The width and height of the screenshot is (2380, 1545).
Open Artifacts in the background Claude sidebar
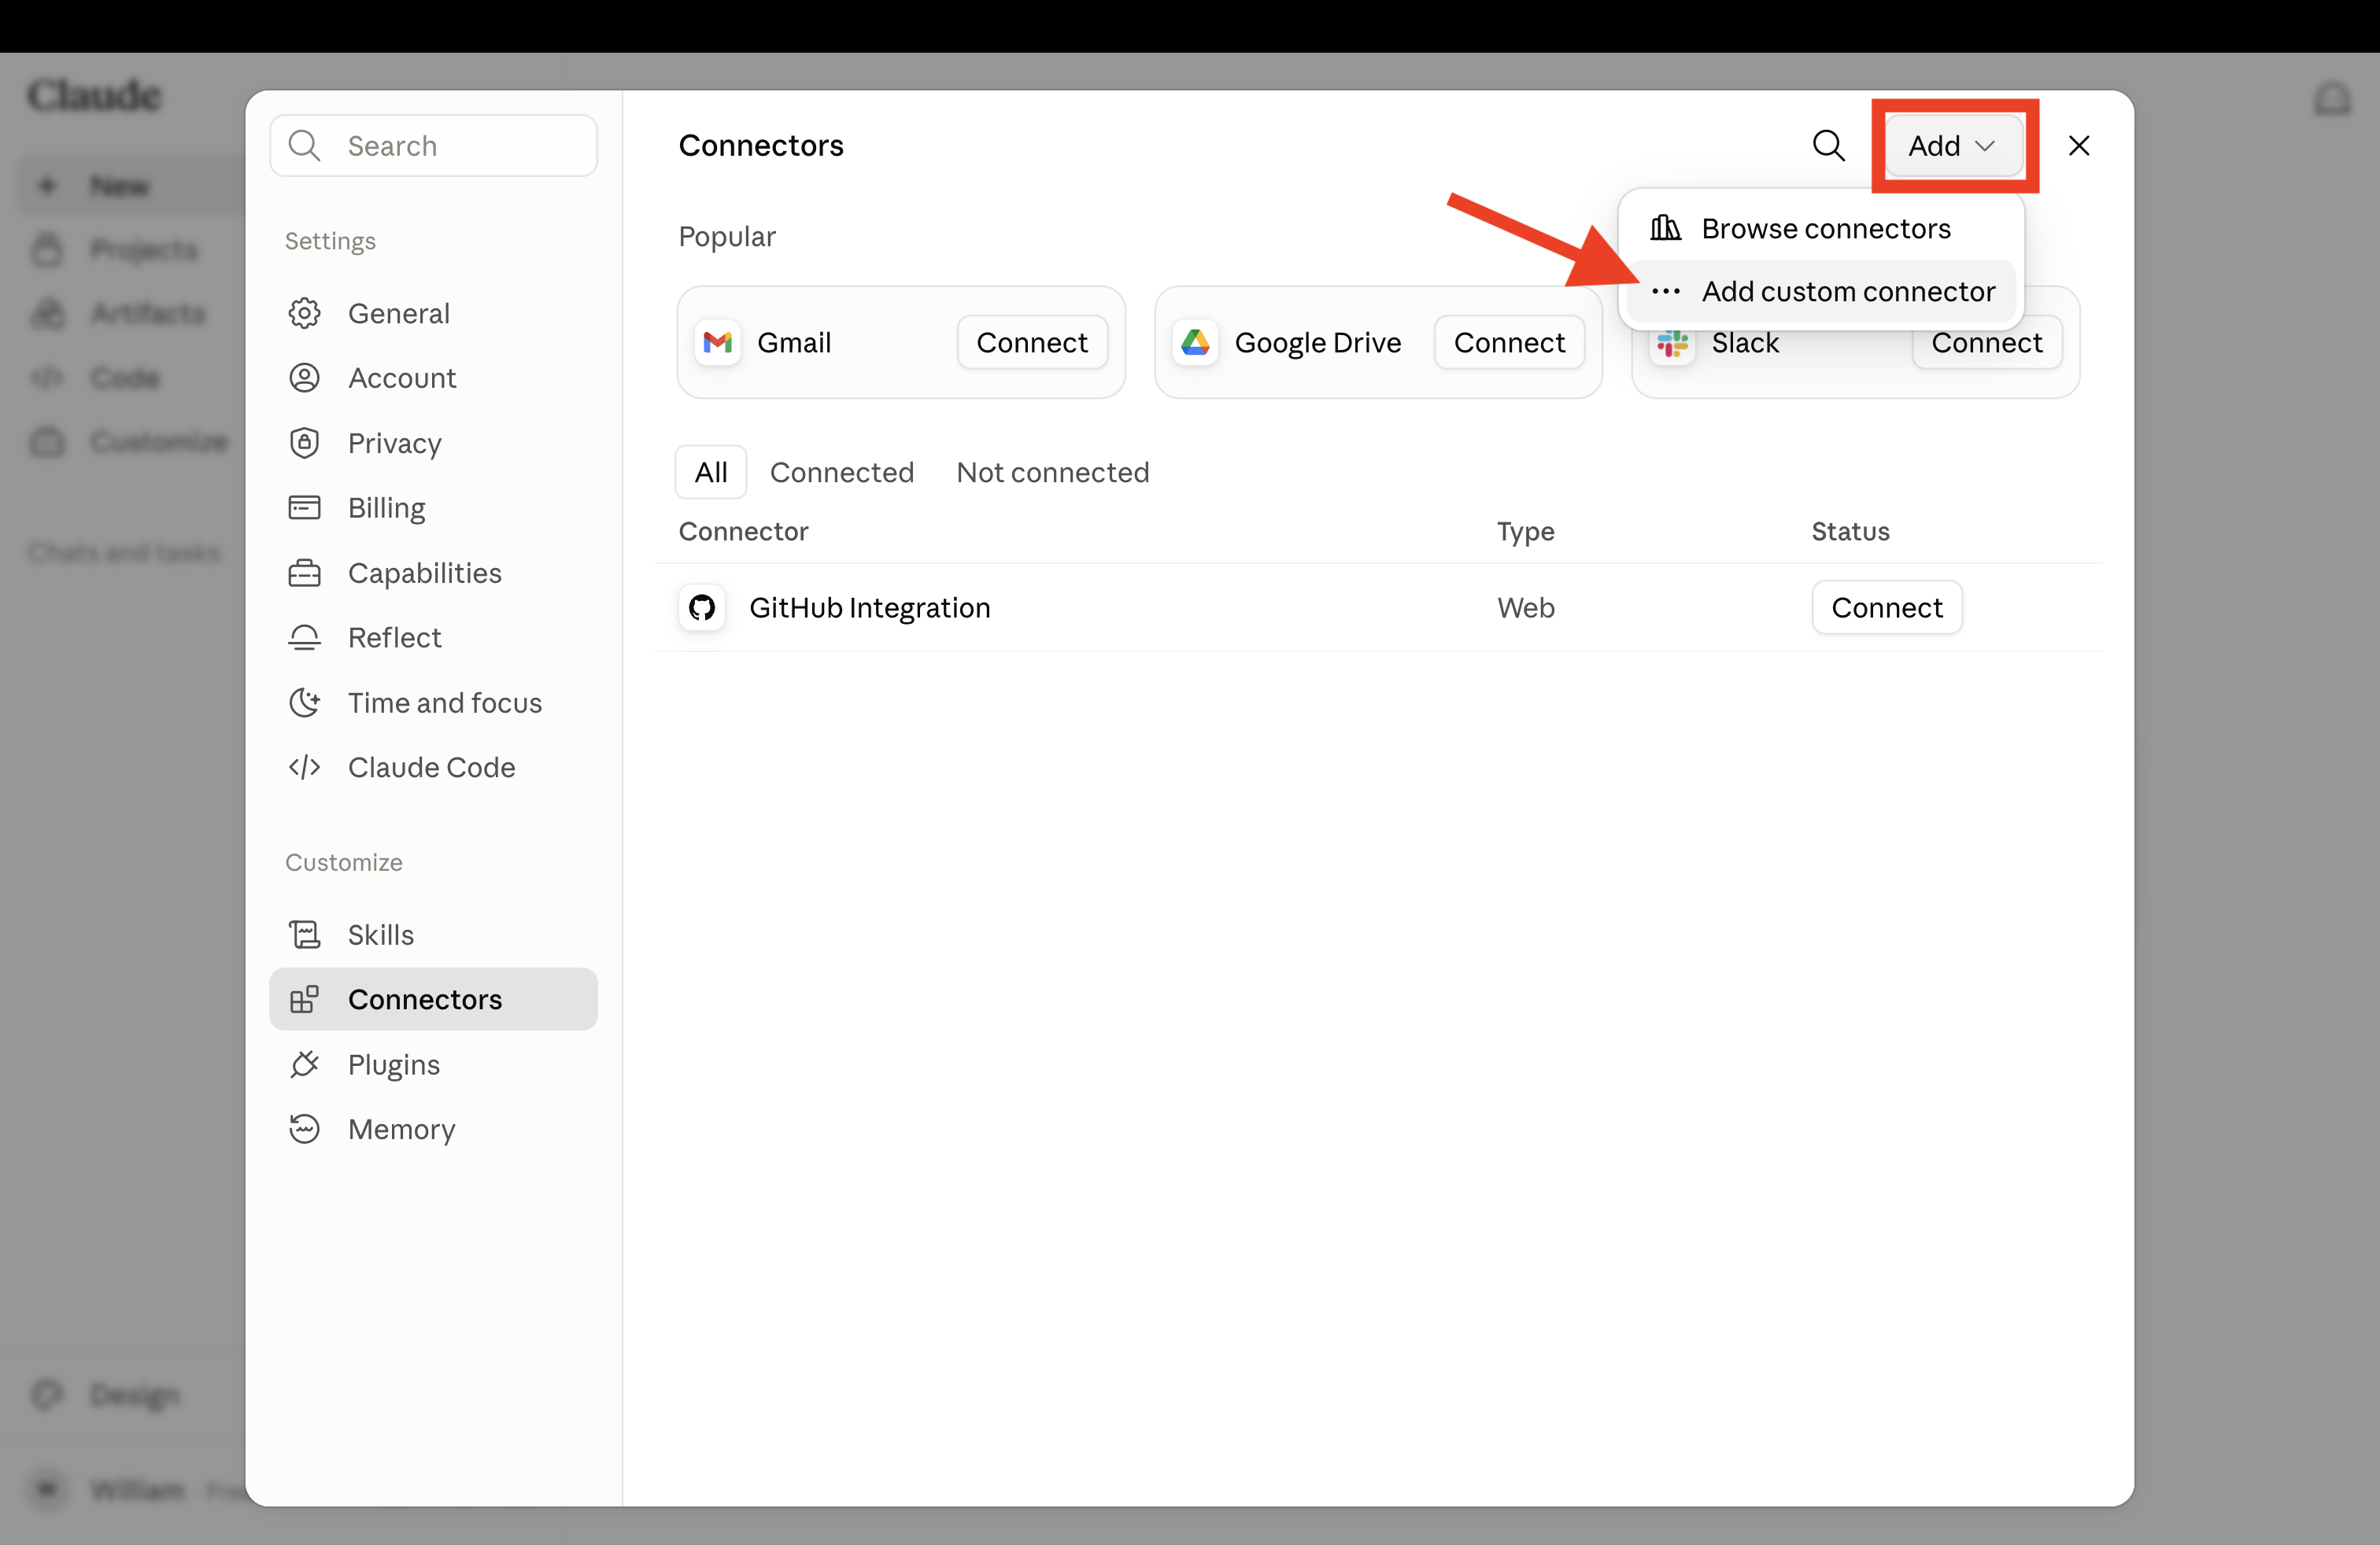[x=130, y=314]
